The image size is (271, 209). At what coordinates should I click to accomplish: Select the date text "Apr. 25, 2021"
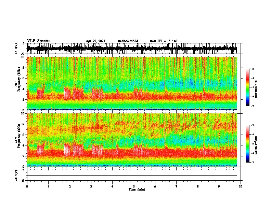[95, 41]
